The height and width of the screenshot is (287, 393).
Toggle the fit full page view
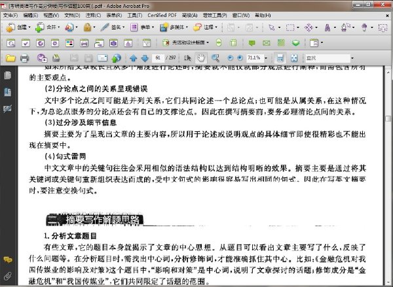click(x=294, y=58)
